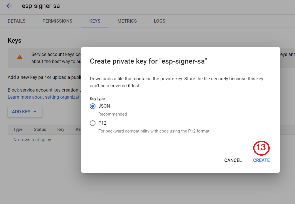This screenshot has height=204, width=295.
Task: Click the CANCEL button in dialog
Action: [x=233, y=160]
